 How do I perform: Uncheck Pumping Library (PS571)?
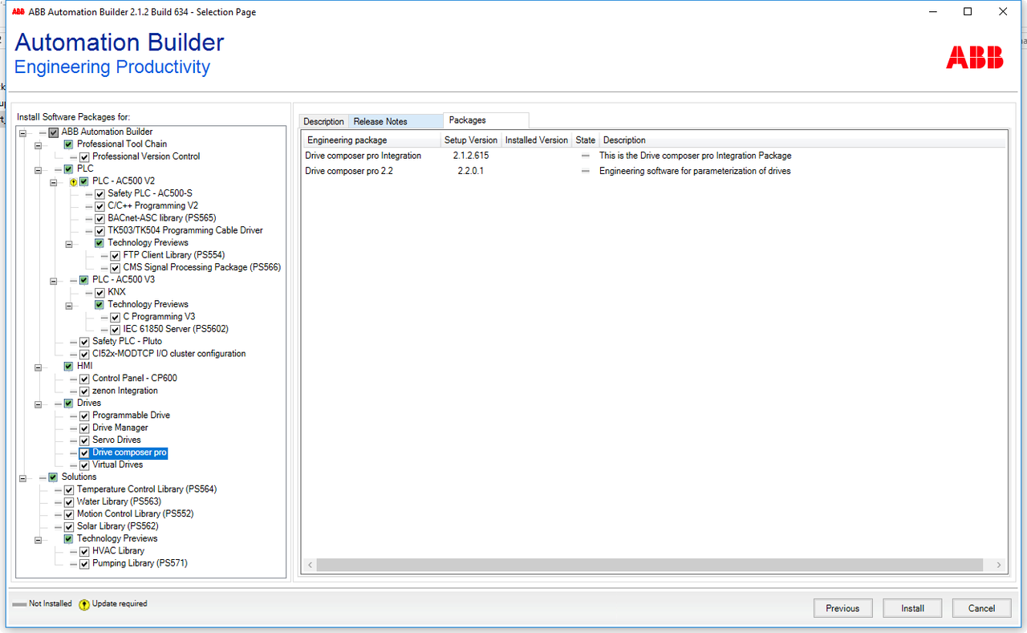coord(84,564)
